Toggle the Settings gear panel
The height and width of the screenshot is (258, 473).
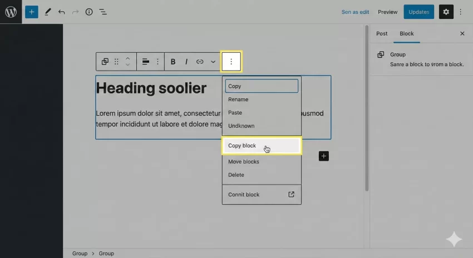pos(446,12)
